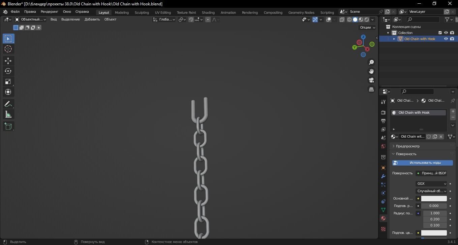Select the Measure tool

point(8,115)
